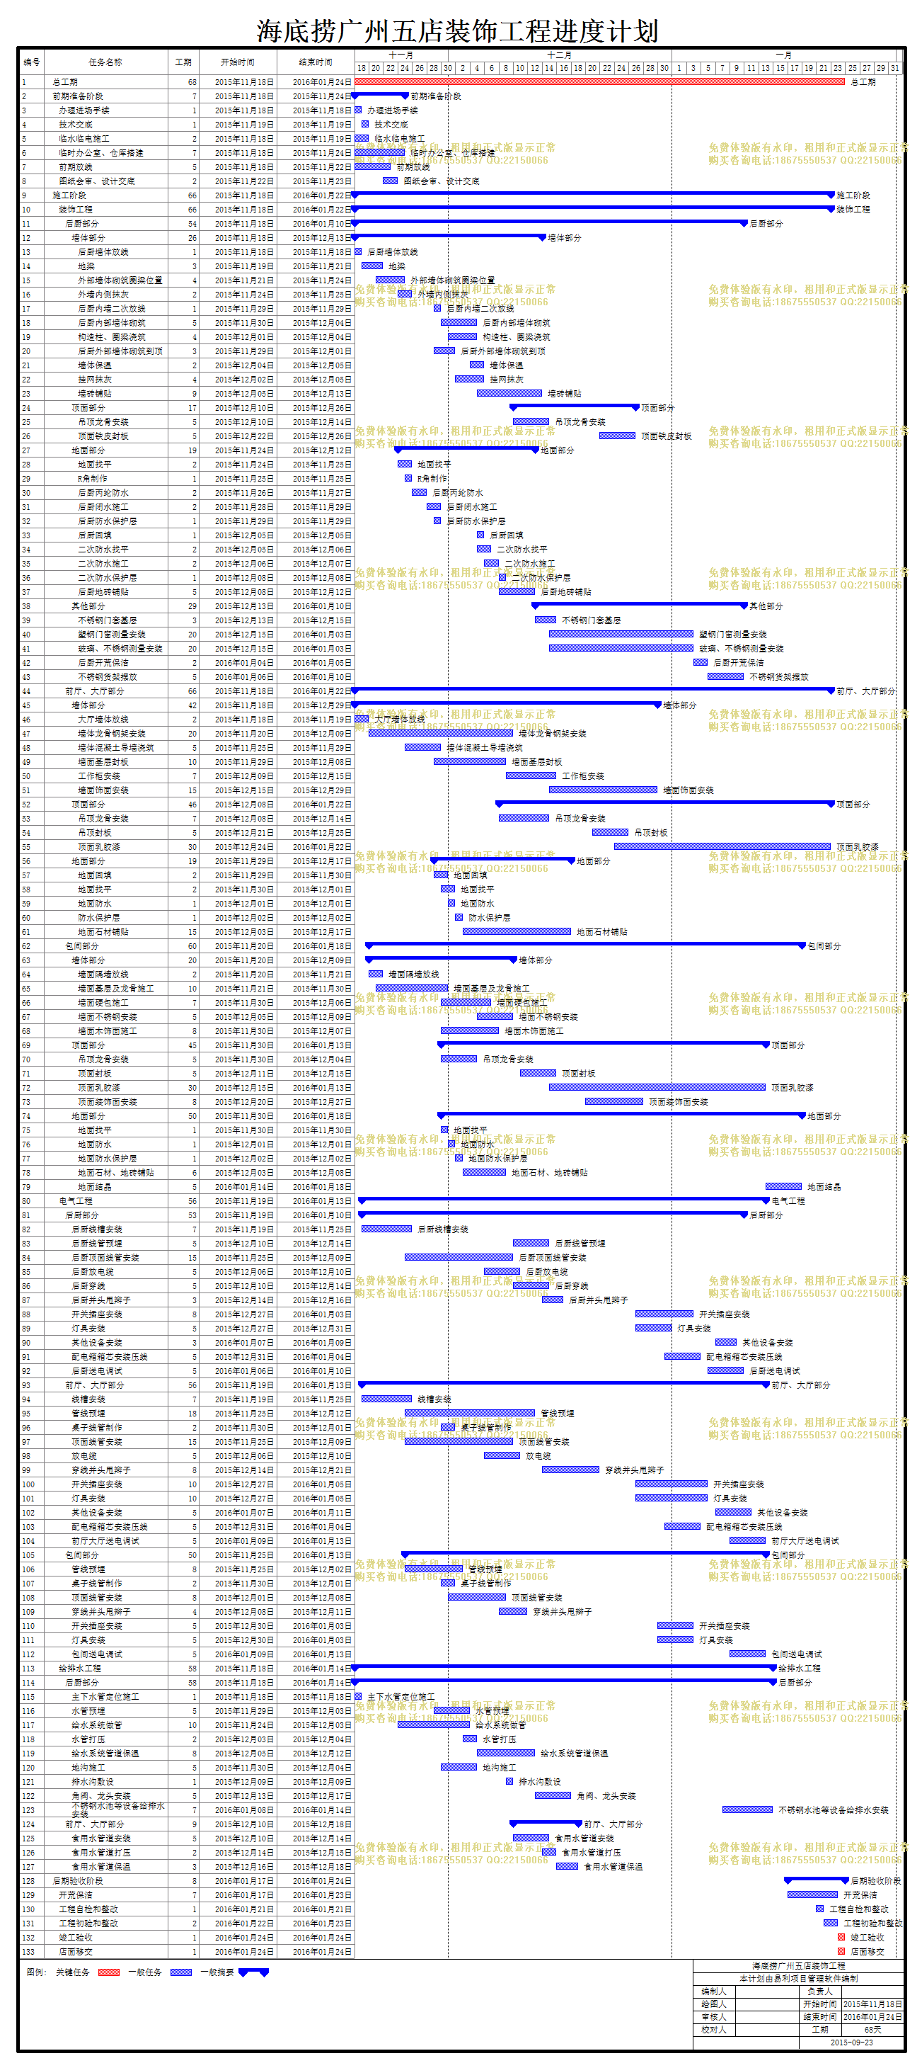Click the 配电箱箱芯安装压线 name in row 91
The width and height of the screenshot is (922, 2068).
click(x=109, y=1357)
